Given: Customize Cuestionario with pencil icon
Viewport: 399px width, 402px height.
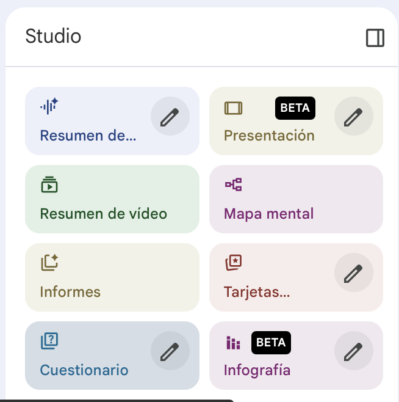Looking at the screenshot, I should 170,351.
